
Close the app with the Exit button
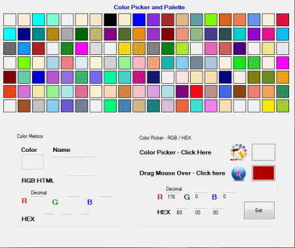click(259, 210)
